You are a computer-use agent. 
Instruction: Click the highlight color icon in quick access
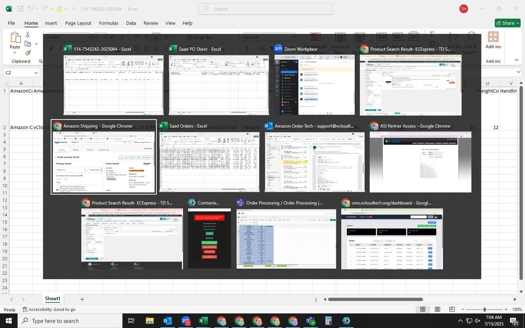pos(59,9)
